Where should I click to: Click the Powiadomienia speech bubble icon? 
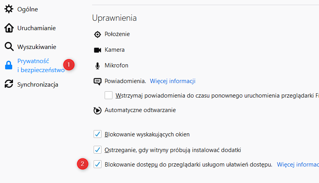[98, 82]
